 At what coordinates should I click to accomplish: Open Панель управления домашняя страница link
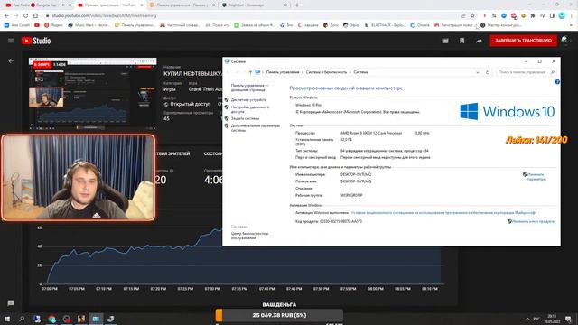coord(249,88)
